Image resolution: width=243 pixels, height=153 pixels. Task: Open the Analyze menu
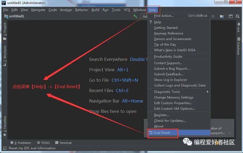point(66,10)
